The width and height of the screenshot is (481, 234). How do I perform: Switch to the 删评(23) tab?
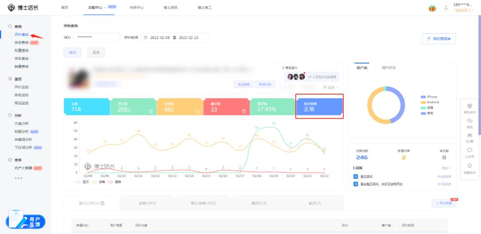click(260, 203)
